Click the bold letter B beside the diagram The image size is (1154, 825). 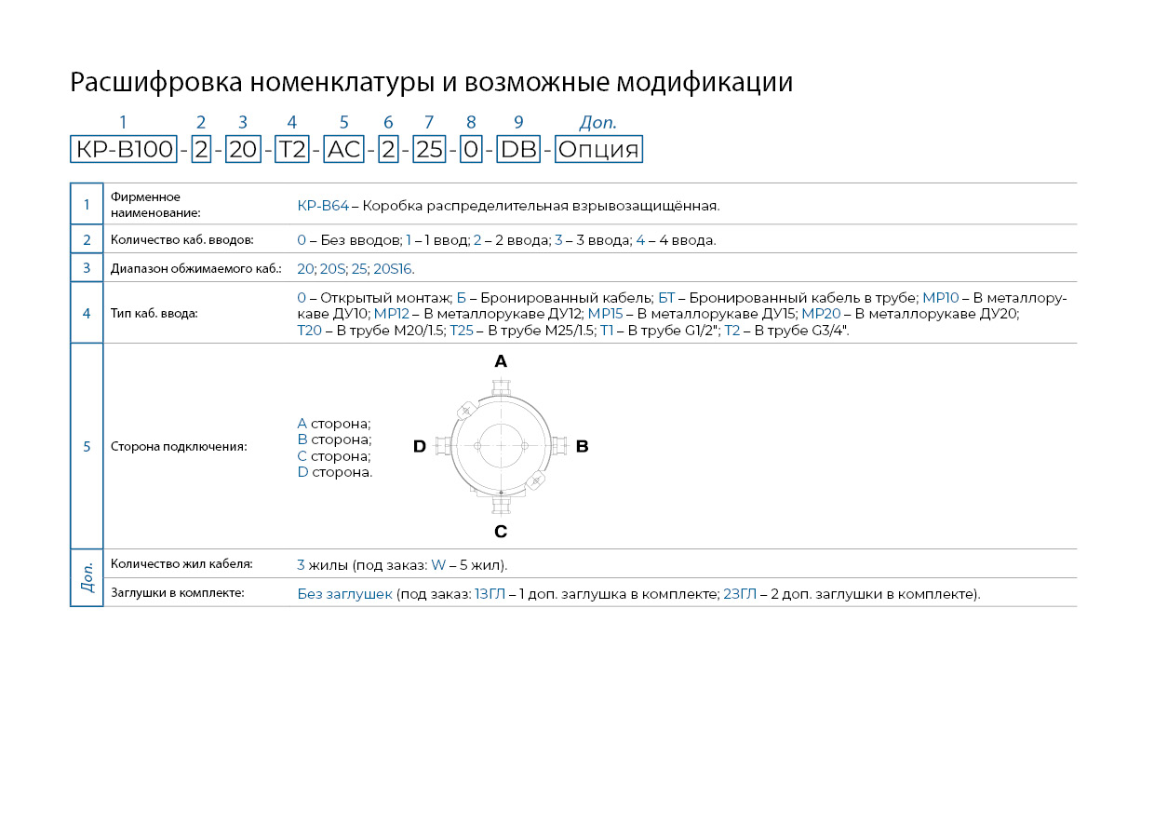point(582,447)
